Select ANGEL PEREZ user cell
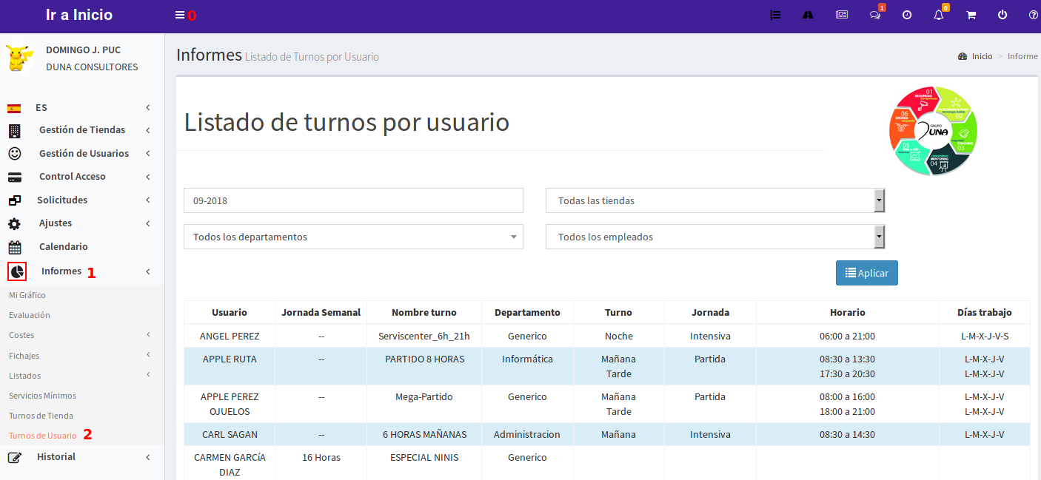 point(230,336)
